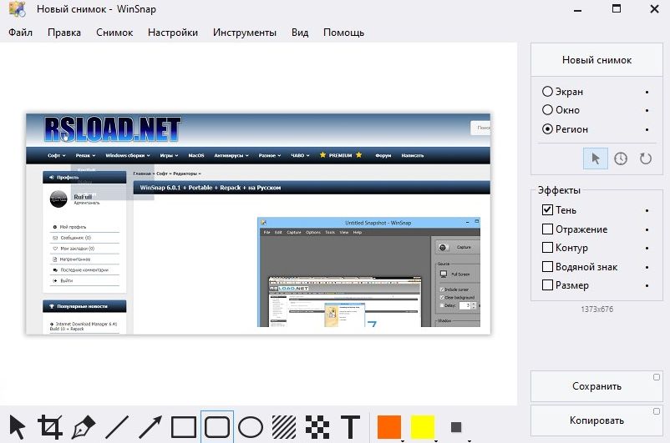Close the WinSnap window
Viewport: 670px width, 443px height.
(x=654, y=8)
